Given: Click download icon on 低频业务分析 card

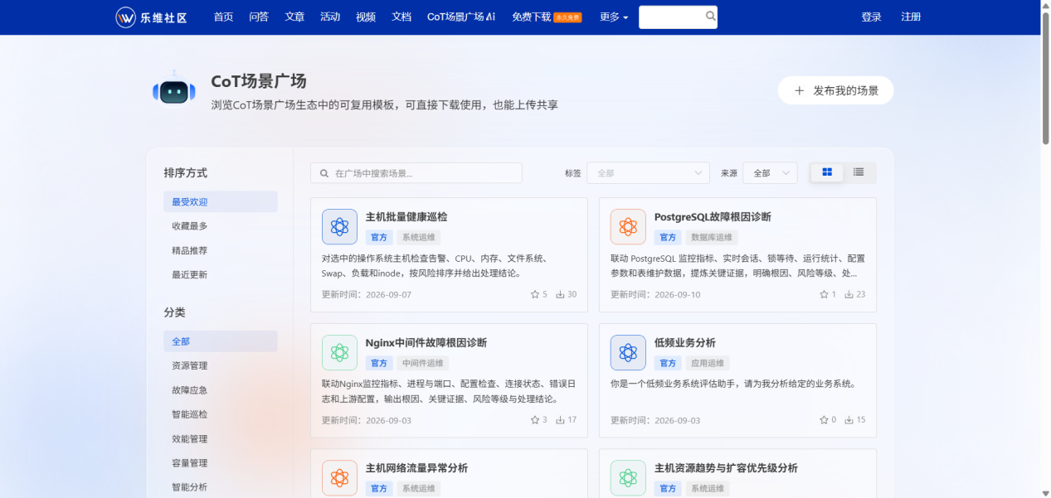Looking at the screenshot, I should (849, 420).
